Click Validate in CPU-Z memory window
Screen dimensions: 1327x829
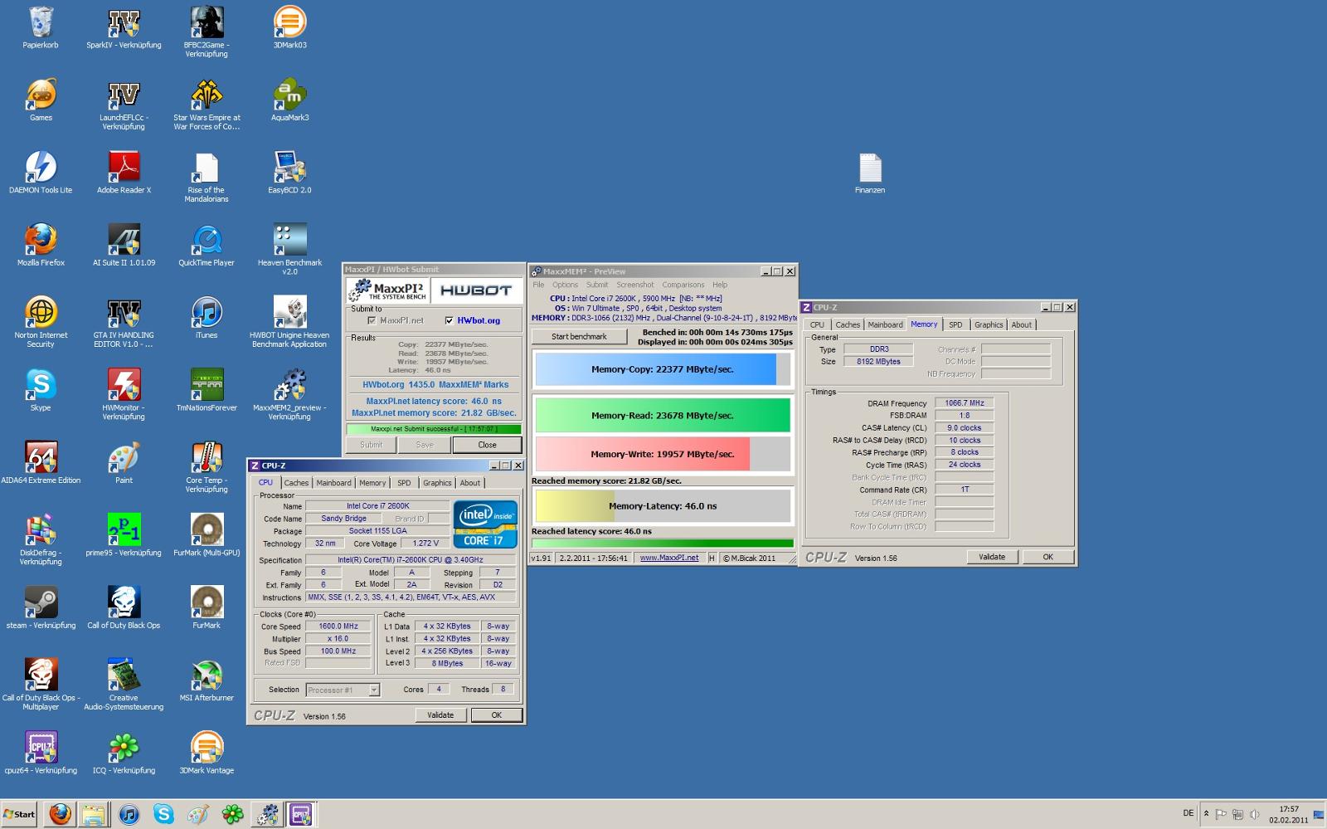point(992,557)
